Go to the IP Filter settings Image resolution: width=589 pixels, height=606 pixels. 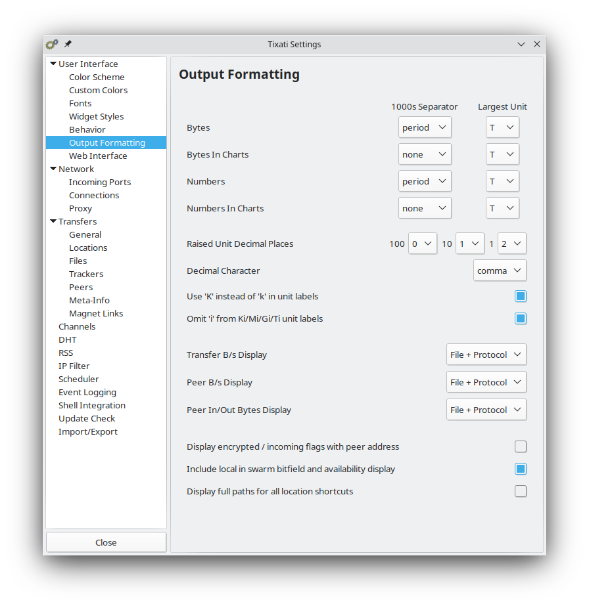[74, 366]
